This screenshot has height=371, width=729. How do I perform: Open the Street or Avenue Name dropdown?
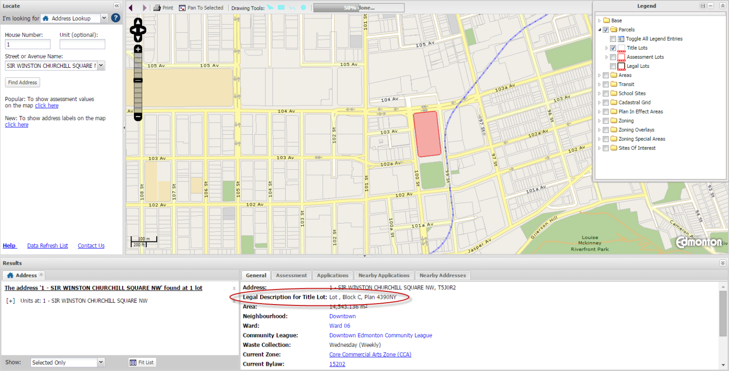click(x=100, y=66)
